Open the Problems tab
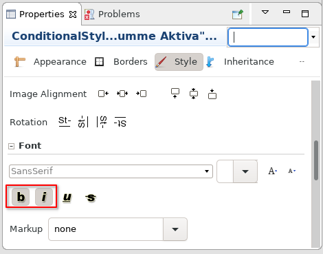Image resolution: width=323 pixels, height=254 pixels. click(112, 14)
